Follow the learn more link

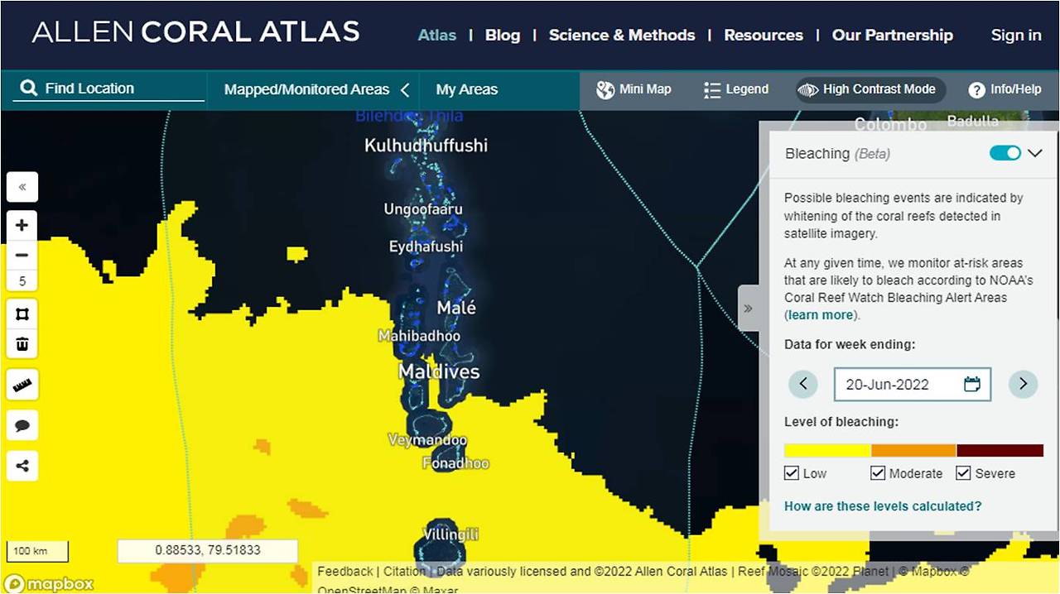819,315
